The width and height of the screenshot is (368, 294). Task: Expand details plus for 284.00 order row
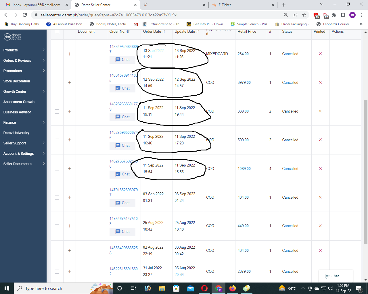click(x=70, y=54)
